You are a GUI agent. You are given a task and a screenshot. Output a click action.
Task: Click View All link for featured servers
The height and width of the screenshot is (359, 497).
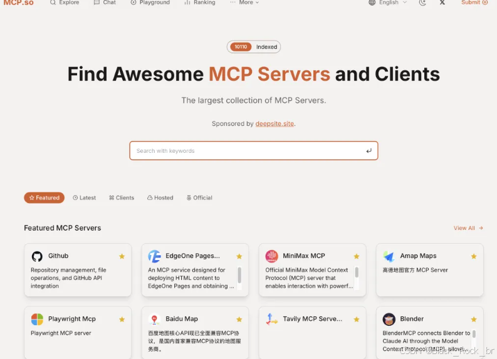[468, 228]
